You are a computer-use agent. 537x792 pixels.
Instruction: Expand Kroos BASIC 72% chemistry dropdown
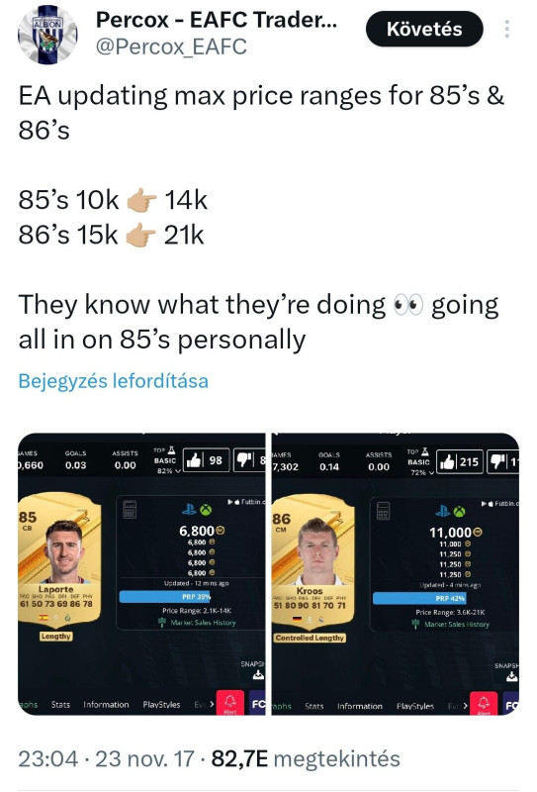point(420,467)
